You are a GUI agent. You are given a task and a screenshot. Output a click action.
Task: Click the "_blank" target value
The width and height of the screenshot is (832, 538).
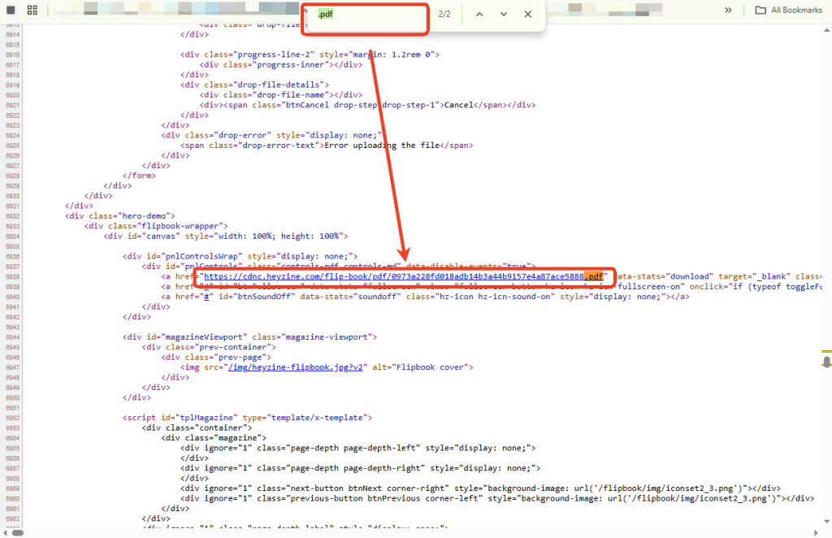pos(771,276)
